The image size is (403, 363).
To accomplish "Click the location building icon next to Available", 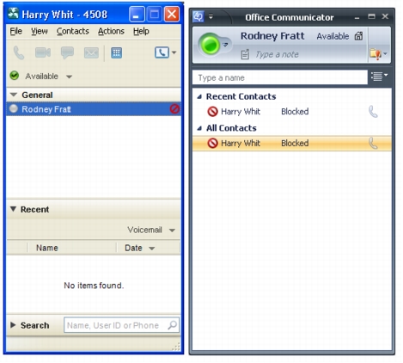I will 358,36.
